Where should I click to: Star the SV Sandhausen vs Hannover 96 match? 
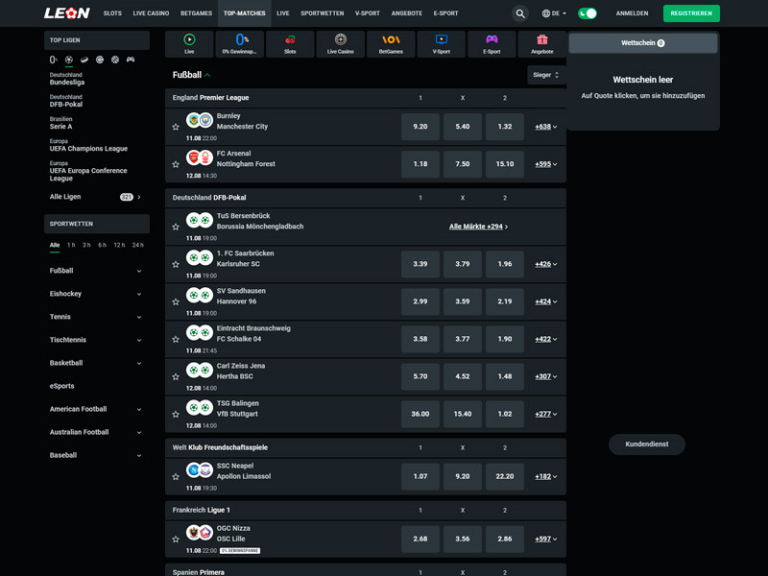[x=176, y=301]
